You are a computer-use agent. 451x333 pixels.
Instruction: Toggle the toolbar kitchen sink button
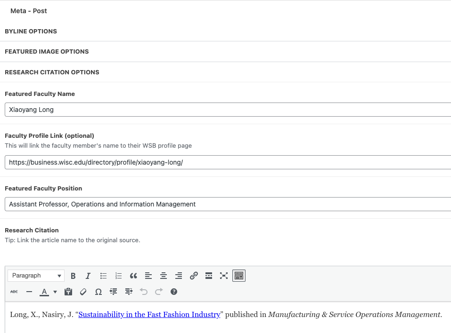(x=239, y=276)
